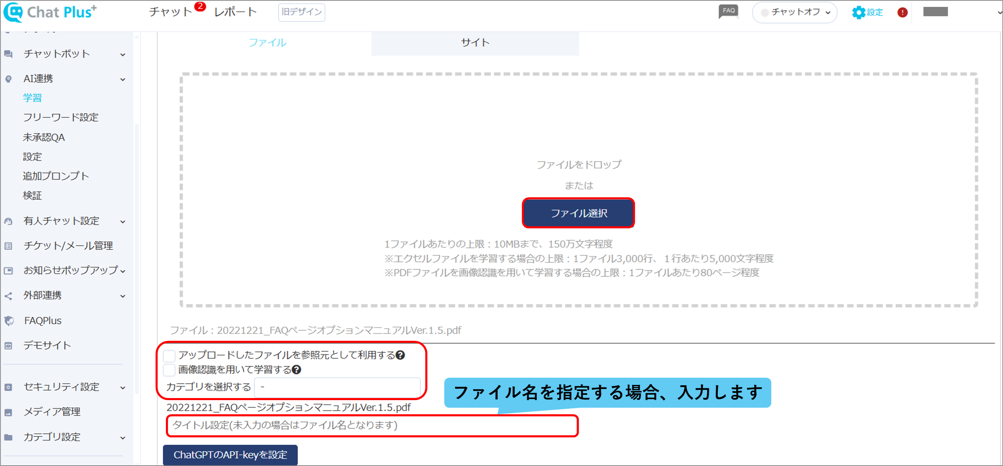Screen dimensions: 1003x466
Task: Select 追加プロンプト in the sidebar
Action: coord(56,176)
